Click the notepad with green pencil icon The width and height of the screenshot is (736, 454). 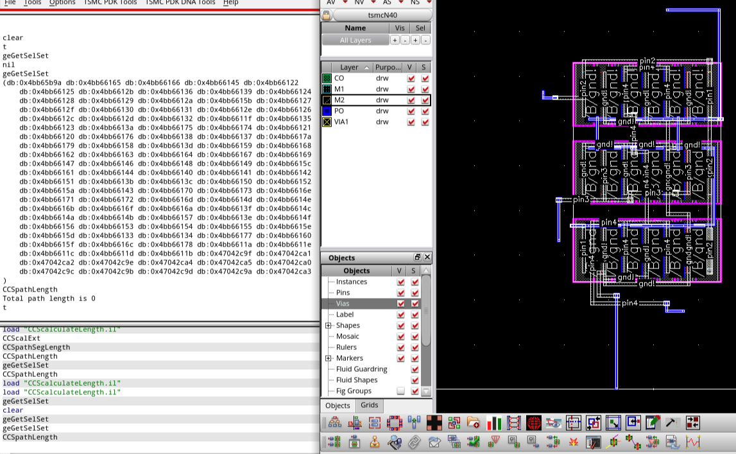click(x=653, y=423)
